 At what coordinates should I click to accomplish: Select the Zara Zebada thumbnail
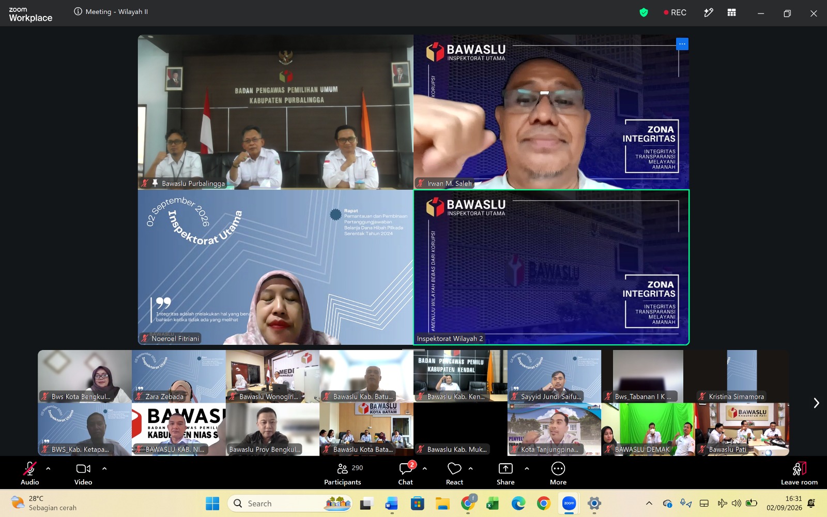(x=179, y=376)
